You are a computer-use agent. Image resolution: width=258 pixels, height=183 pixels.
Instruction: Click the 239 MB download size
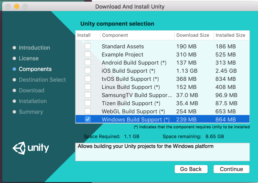[186, 119]
